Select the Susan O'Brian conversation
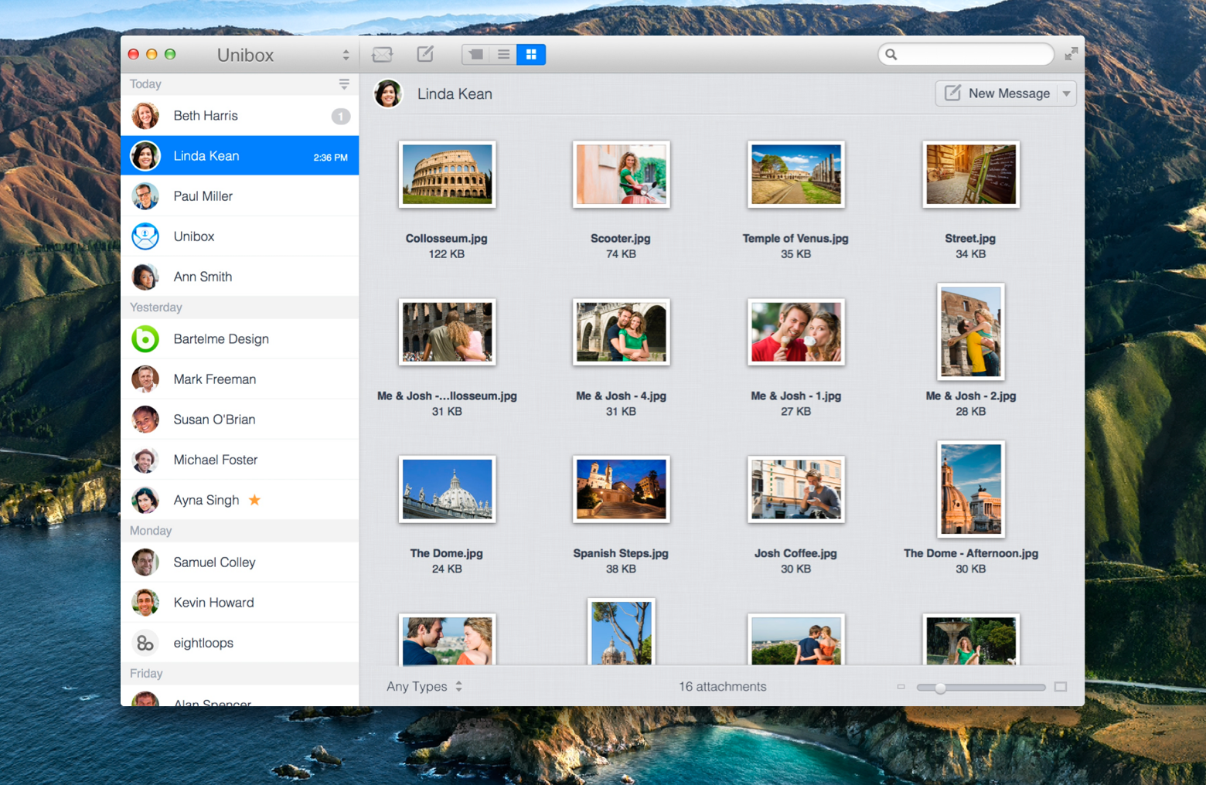 (240, 420)
